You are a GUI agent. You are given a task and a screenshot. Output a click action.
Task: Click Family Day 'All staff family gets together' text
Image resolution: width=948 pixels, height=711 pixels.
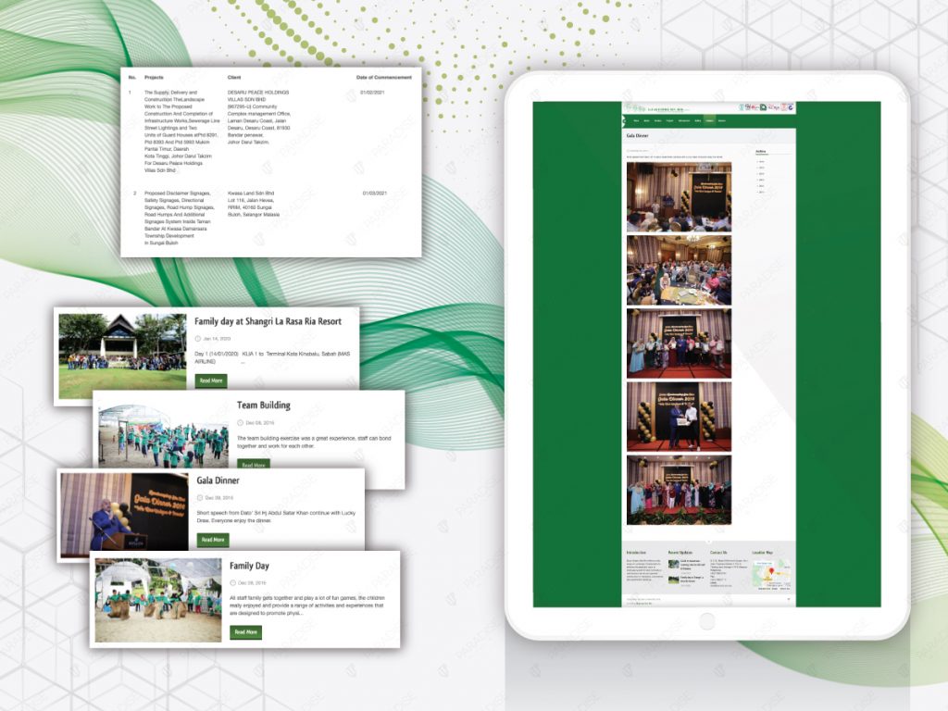(x=306, y=605)
